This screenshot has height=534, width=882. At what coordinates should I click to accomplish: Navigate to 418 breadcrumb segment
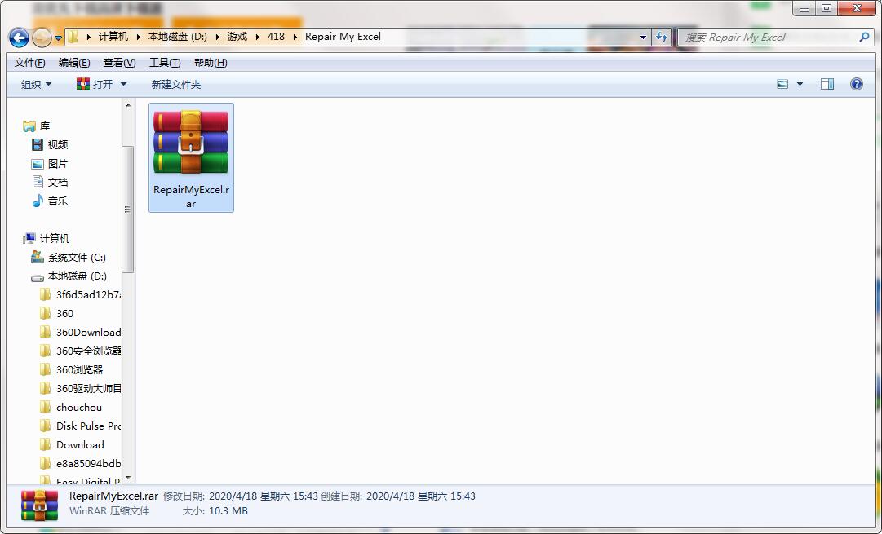point(276,37)
